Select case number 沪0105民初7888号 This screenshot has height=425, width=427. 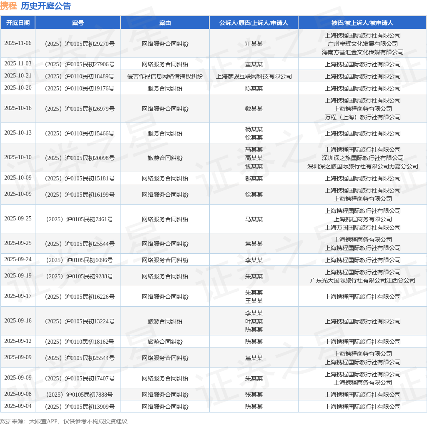(x=80, y=395)
